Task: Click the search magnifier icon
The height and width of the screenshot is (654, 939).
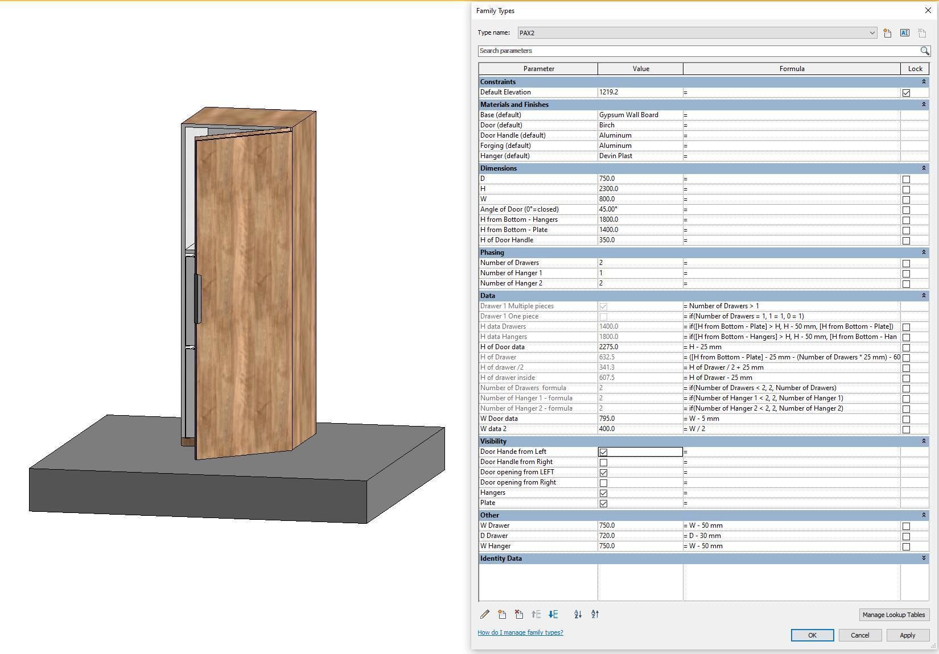Action: pyautogui.click(x=925, y=51)
